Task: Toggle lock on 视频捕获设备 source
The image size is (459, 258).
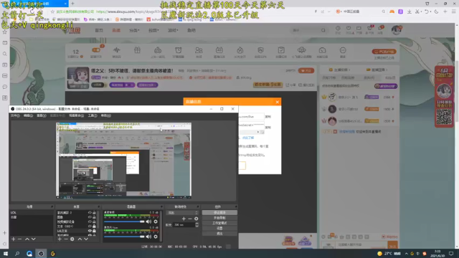Action: point(94,221)
